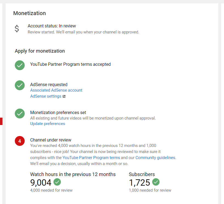
Task: Click the 'Apply for monetization' heading
Action: click(x=40, y=51)
